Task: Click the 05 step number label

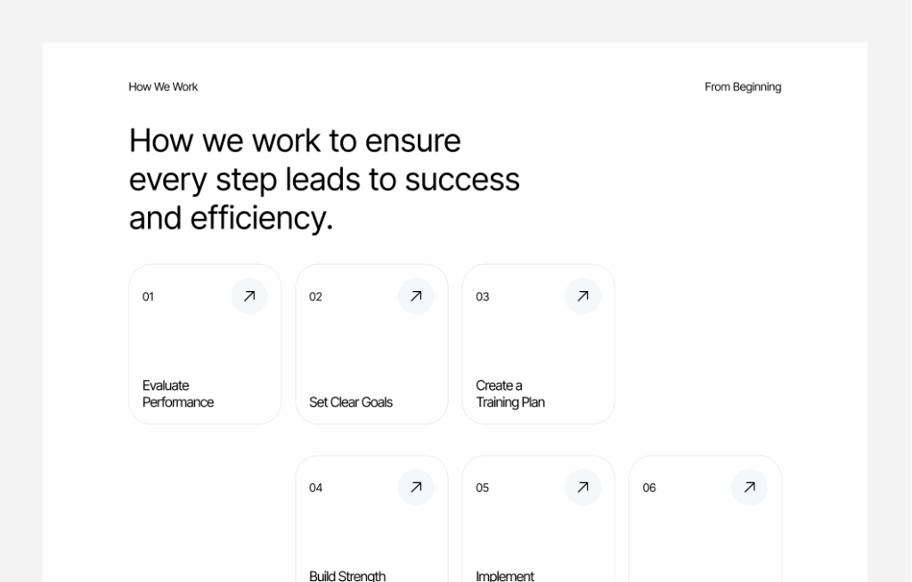Action: click(482, 489)
